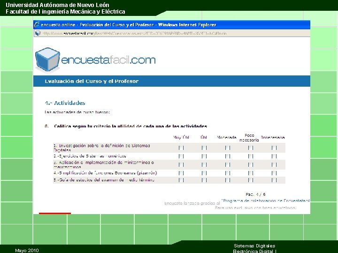Click the 'Innecesaria' column header
The width and height of the screenshot is (338, 253).
tap(273, 137)
